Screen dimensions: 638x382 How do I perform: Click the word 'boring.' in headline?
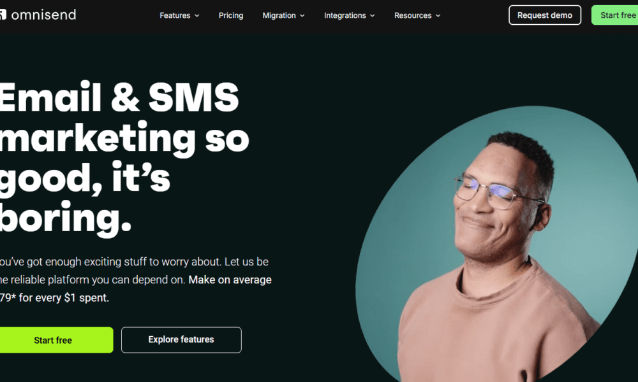point(66,218)
